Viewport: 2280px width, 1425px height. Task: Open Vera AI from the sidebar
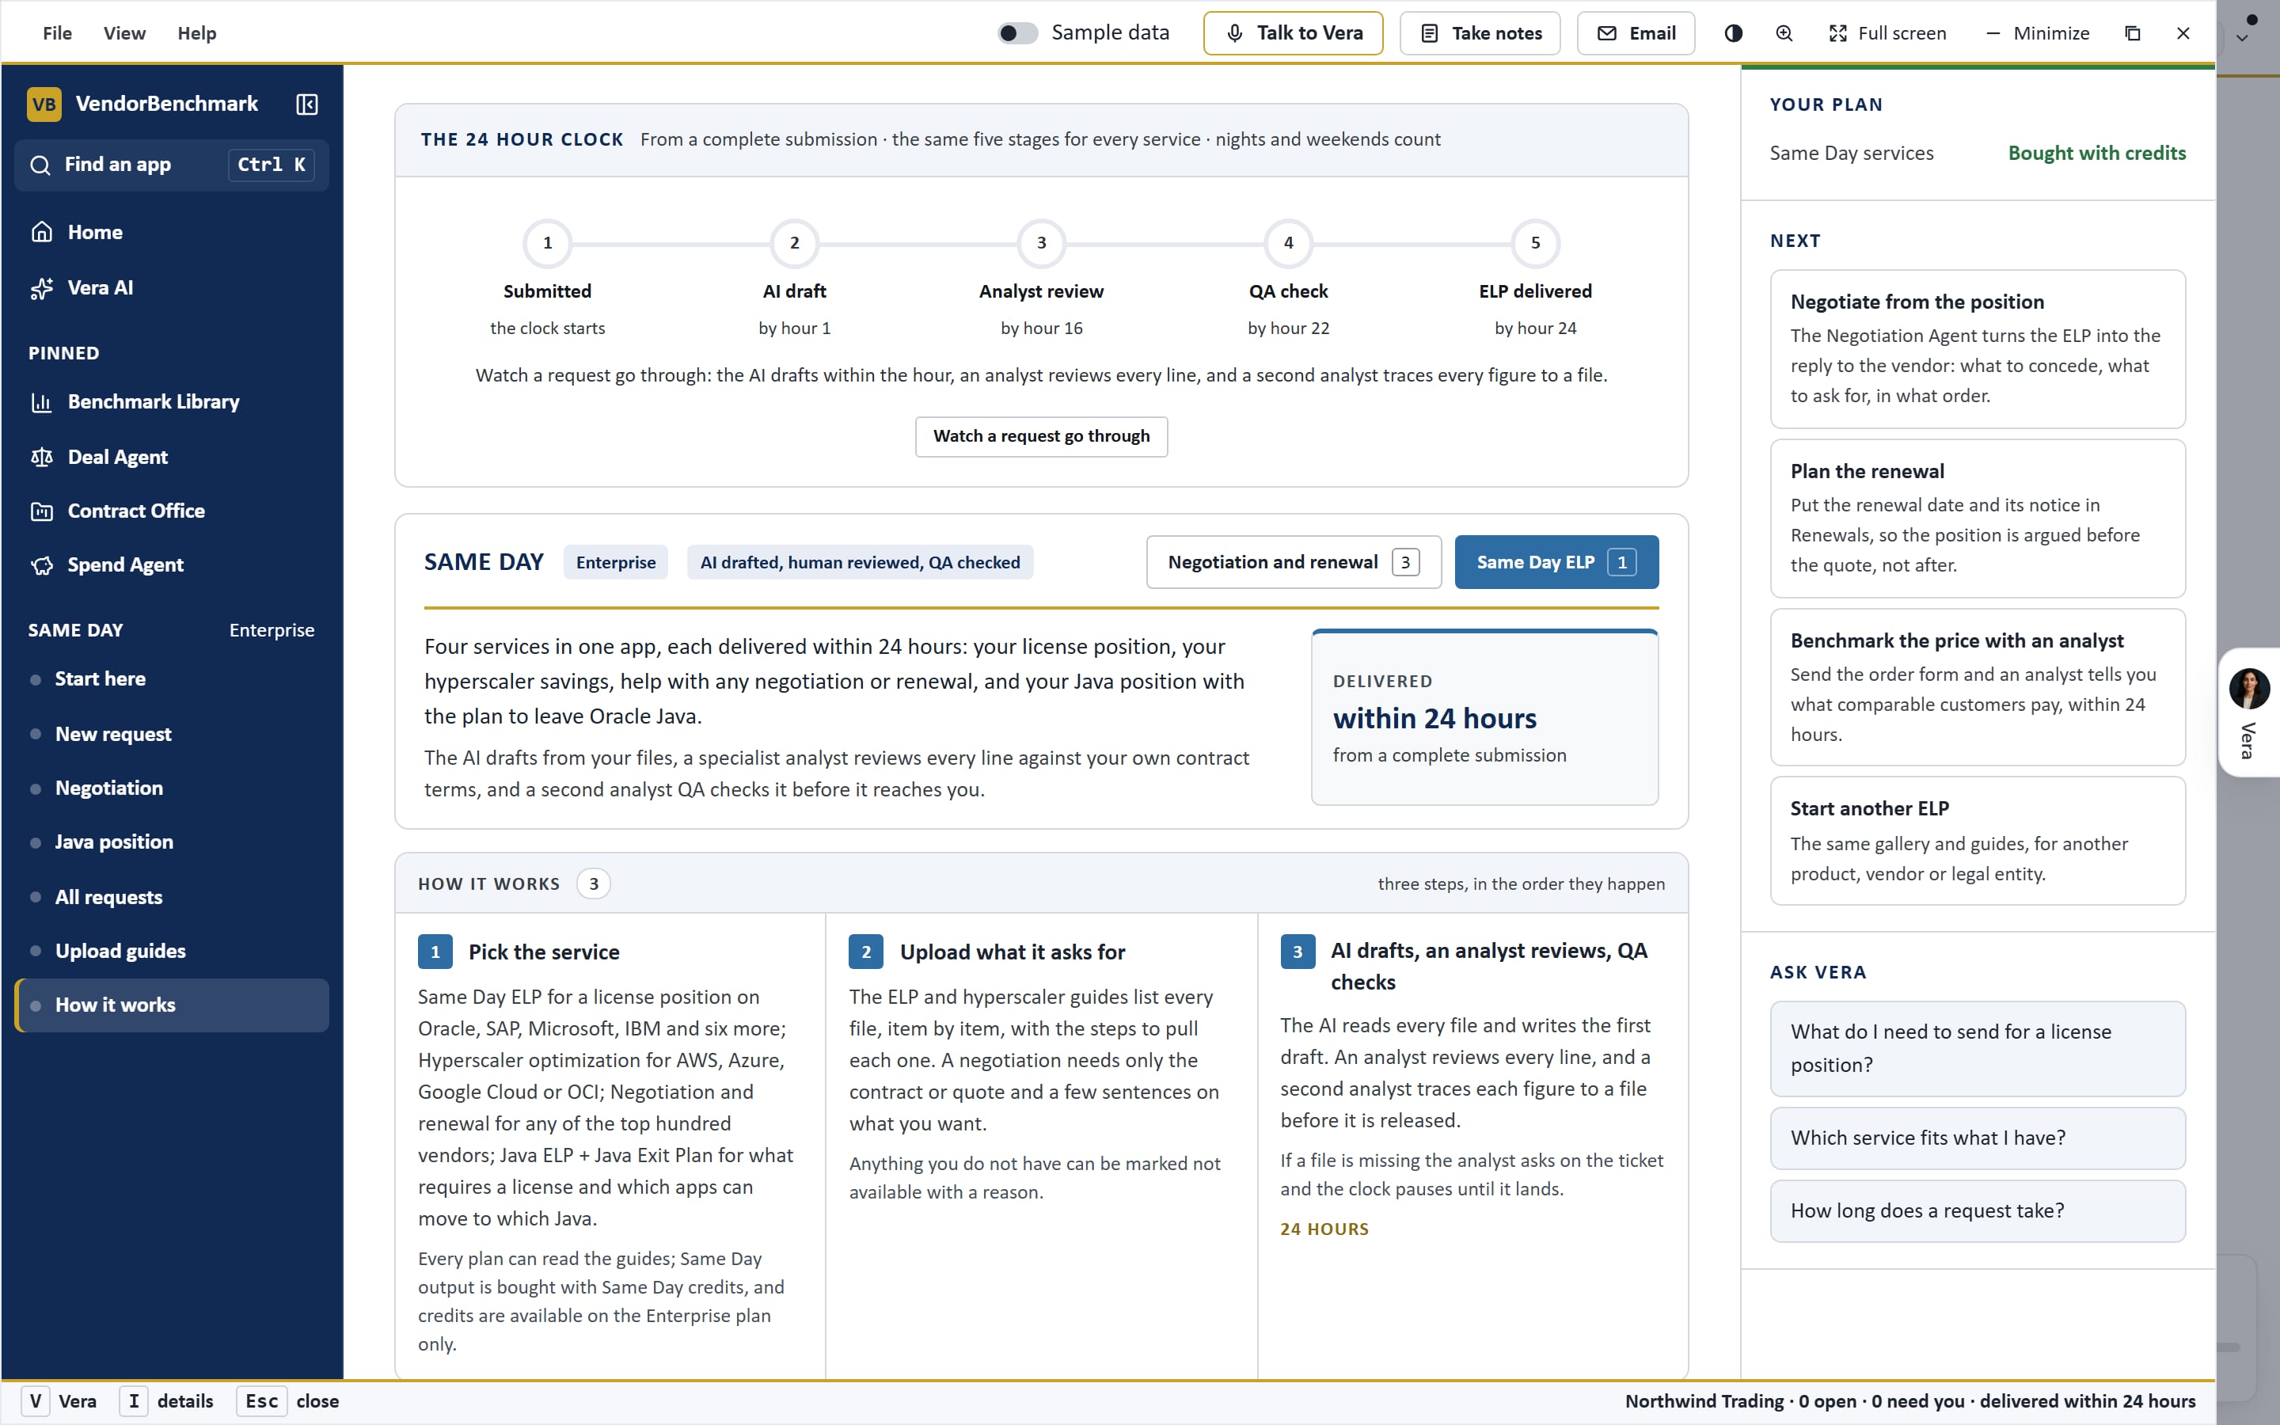point(172,287)
